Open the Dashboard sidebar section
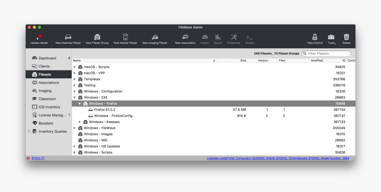Viewport: 381px width, 192px height. [49, 58]
